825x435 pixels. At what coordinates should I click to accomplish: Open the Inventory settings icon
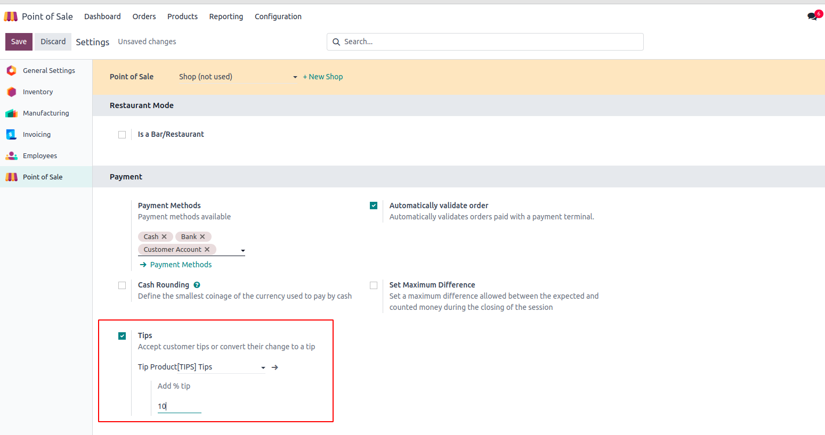pos(11,92)
